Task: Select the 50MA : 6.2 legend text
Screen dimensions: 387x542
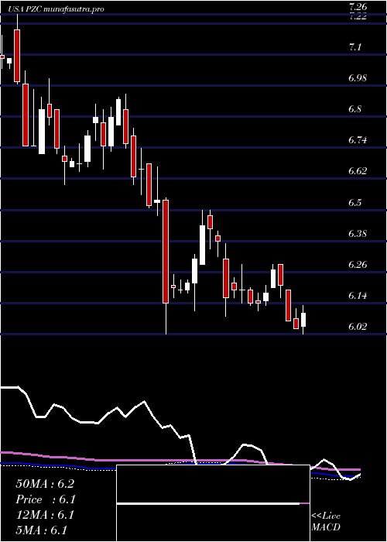Action: coord(45,484)
